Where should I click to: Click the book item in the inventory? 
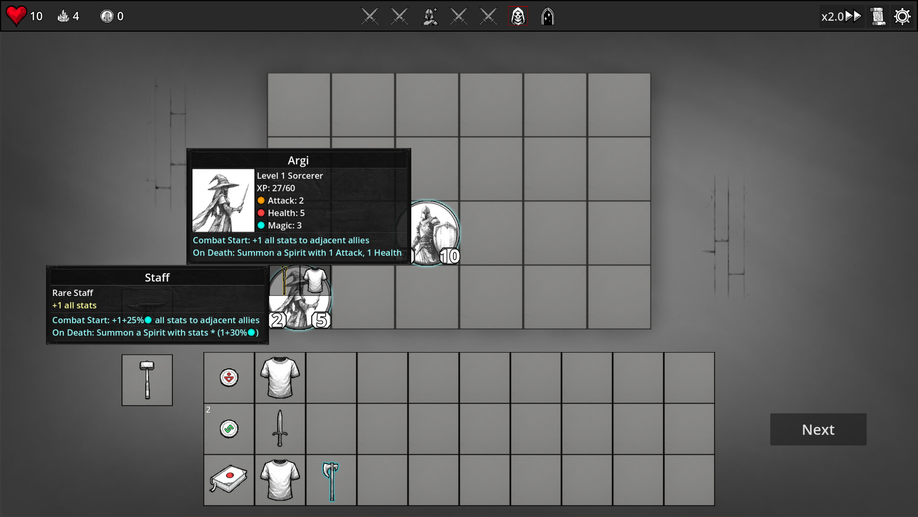(228, 480)
